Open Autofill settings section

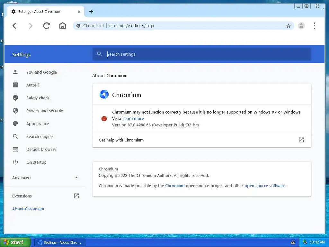tap(33, 85)
